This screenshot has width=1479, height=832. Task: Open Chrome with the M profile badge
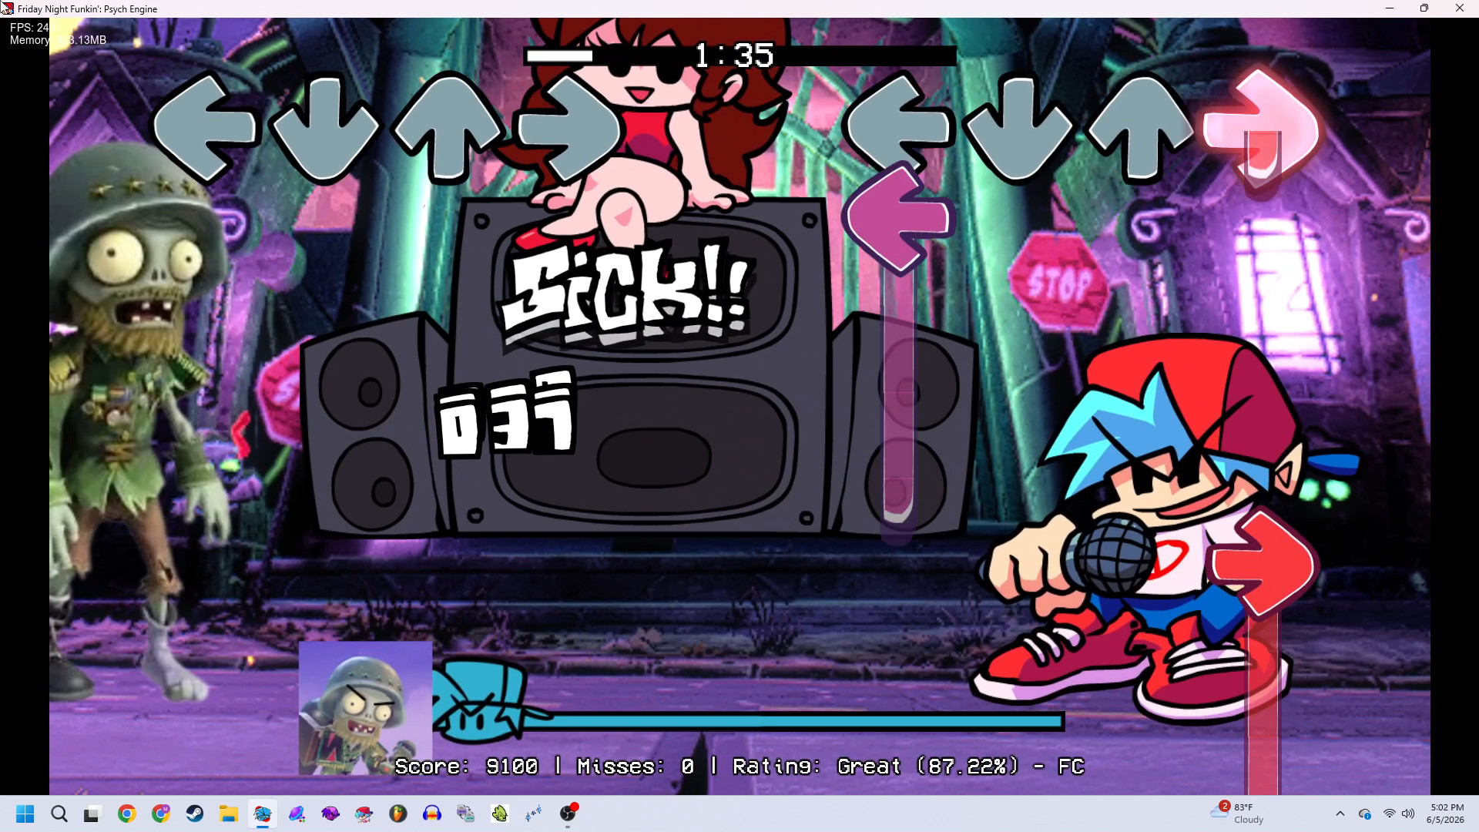161,814
